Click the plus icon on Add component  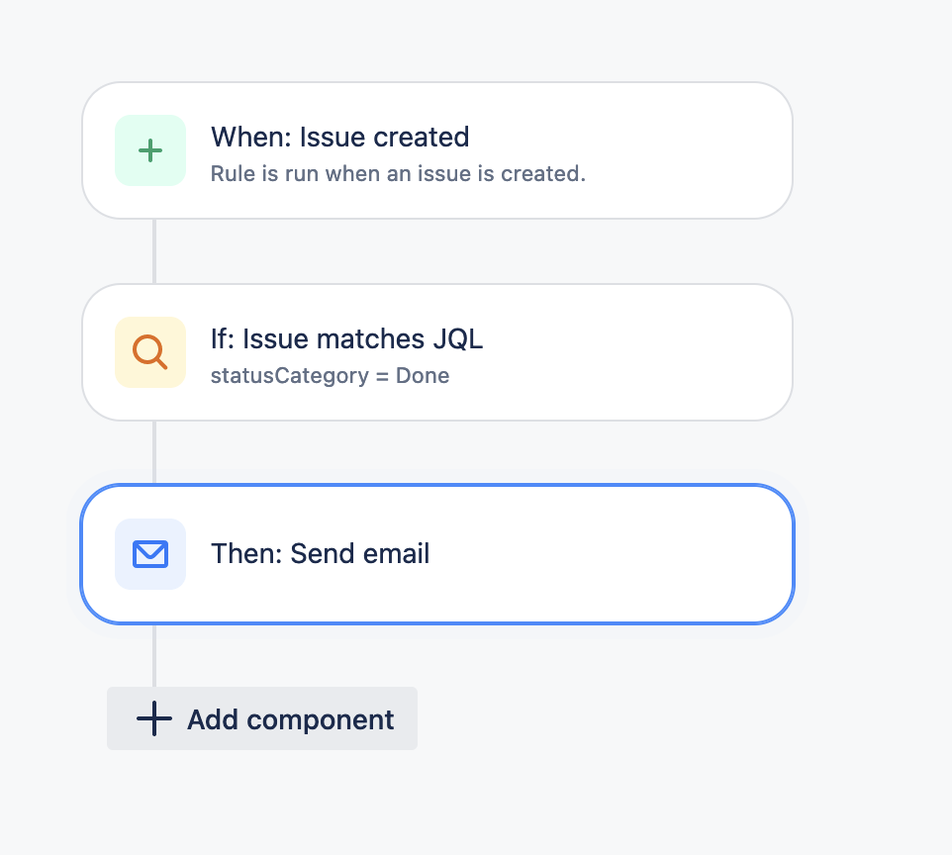(x=153, y=719)
